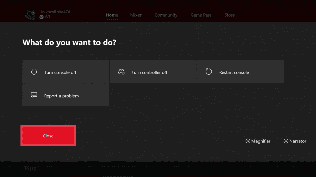The height and width of the screenshot is (177, 316).
Task: Choose the Turn controller off text label
Action: click(x=149, y=72)
